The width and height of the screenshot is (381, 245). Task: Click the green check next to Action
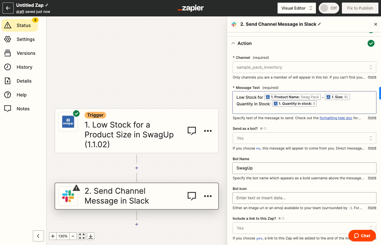tap(371, 43)
